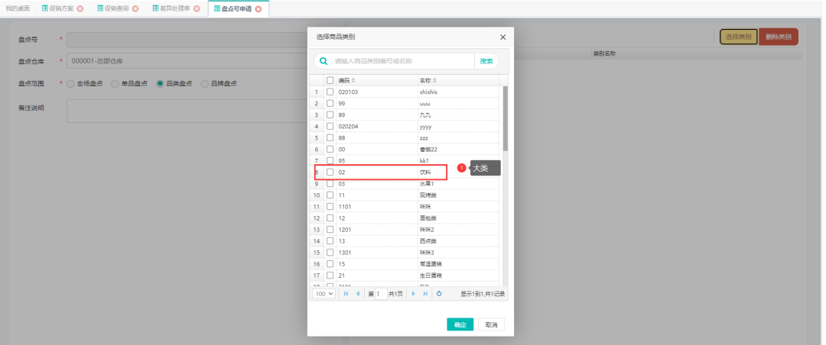Open the page size dropdown showing 100

pyautogui.click(x=324, y=293)
